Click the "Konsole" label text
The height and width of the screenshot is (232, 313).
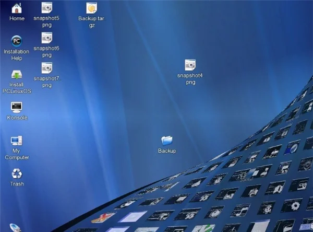pyautogui.click(x=17, y=118)
